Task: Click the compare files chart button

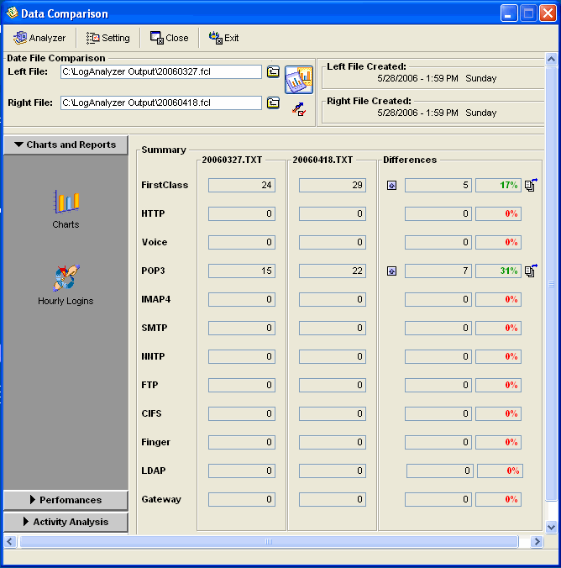Action: [298, 80]
